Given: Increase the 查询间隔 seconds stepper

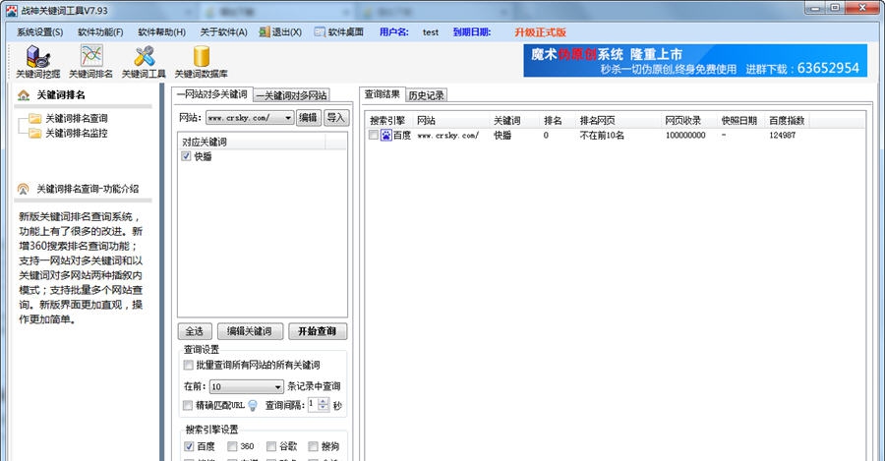Looking at the screenshot, I should [323, 402].
